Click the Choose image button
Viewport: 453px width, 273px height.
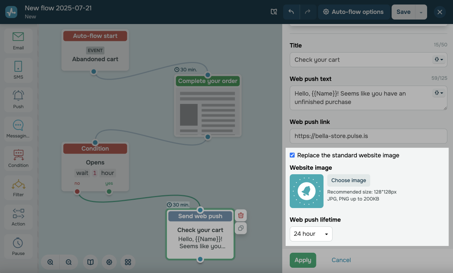click(x=348, y=180)
